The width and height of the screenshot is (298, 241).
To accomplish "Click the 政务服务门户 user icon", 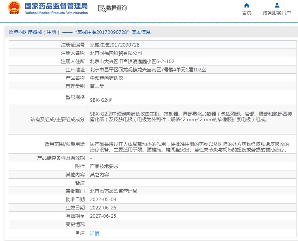I will pos(277,5).
